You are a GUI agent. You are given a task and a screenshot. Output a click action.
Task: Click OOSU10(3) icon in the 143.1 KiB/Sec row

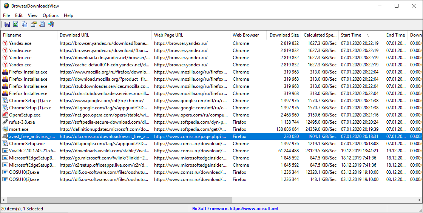tap(5, 179)
